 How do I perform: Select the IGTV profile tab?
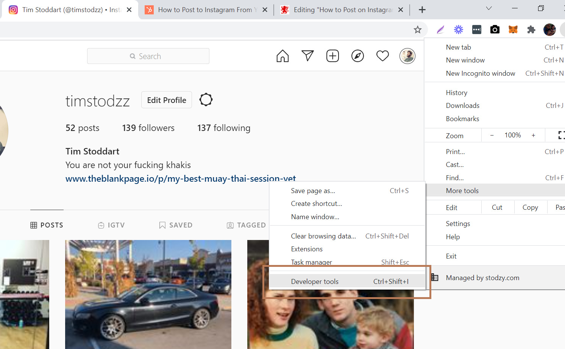click(x=111, y=225)
